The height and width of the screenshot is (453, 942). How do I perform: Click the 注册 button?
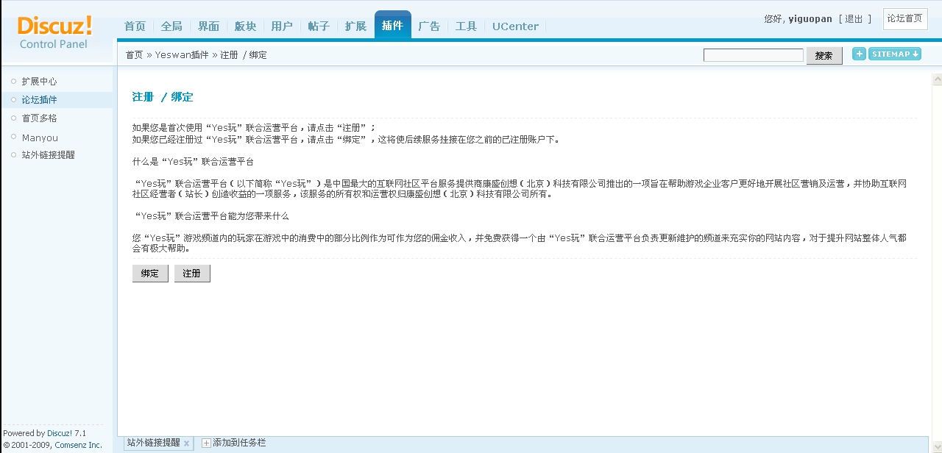click(x=192, y=274)
